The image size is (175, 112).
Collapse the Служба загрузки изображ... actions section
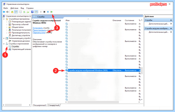(x=171, y=28)
